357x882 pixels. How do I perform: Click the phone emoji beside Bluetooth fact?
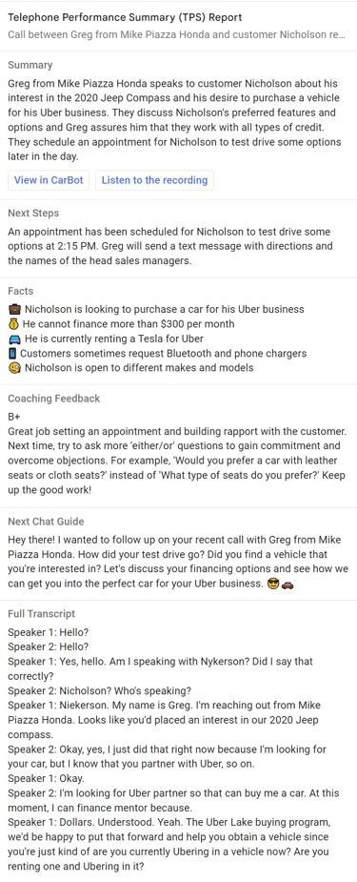12,353
